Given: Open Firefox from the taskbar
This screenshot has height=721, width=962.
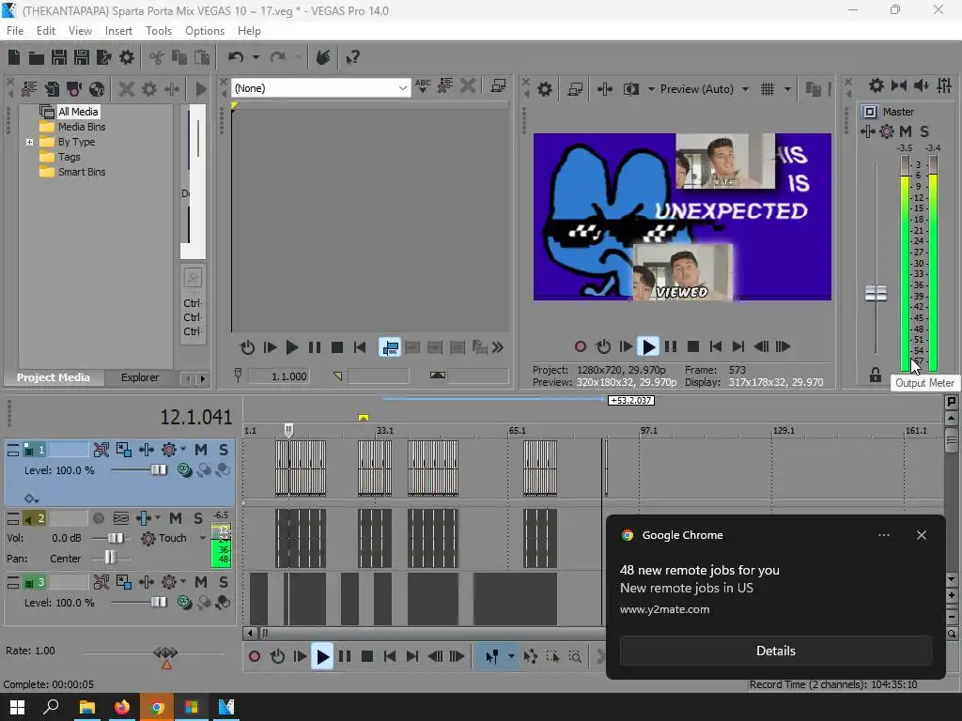Looking at the screenshot, I should tap(122, 707).
